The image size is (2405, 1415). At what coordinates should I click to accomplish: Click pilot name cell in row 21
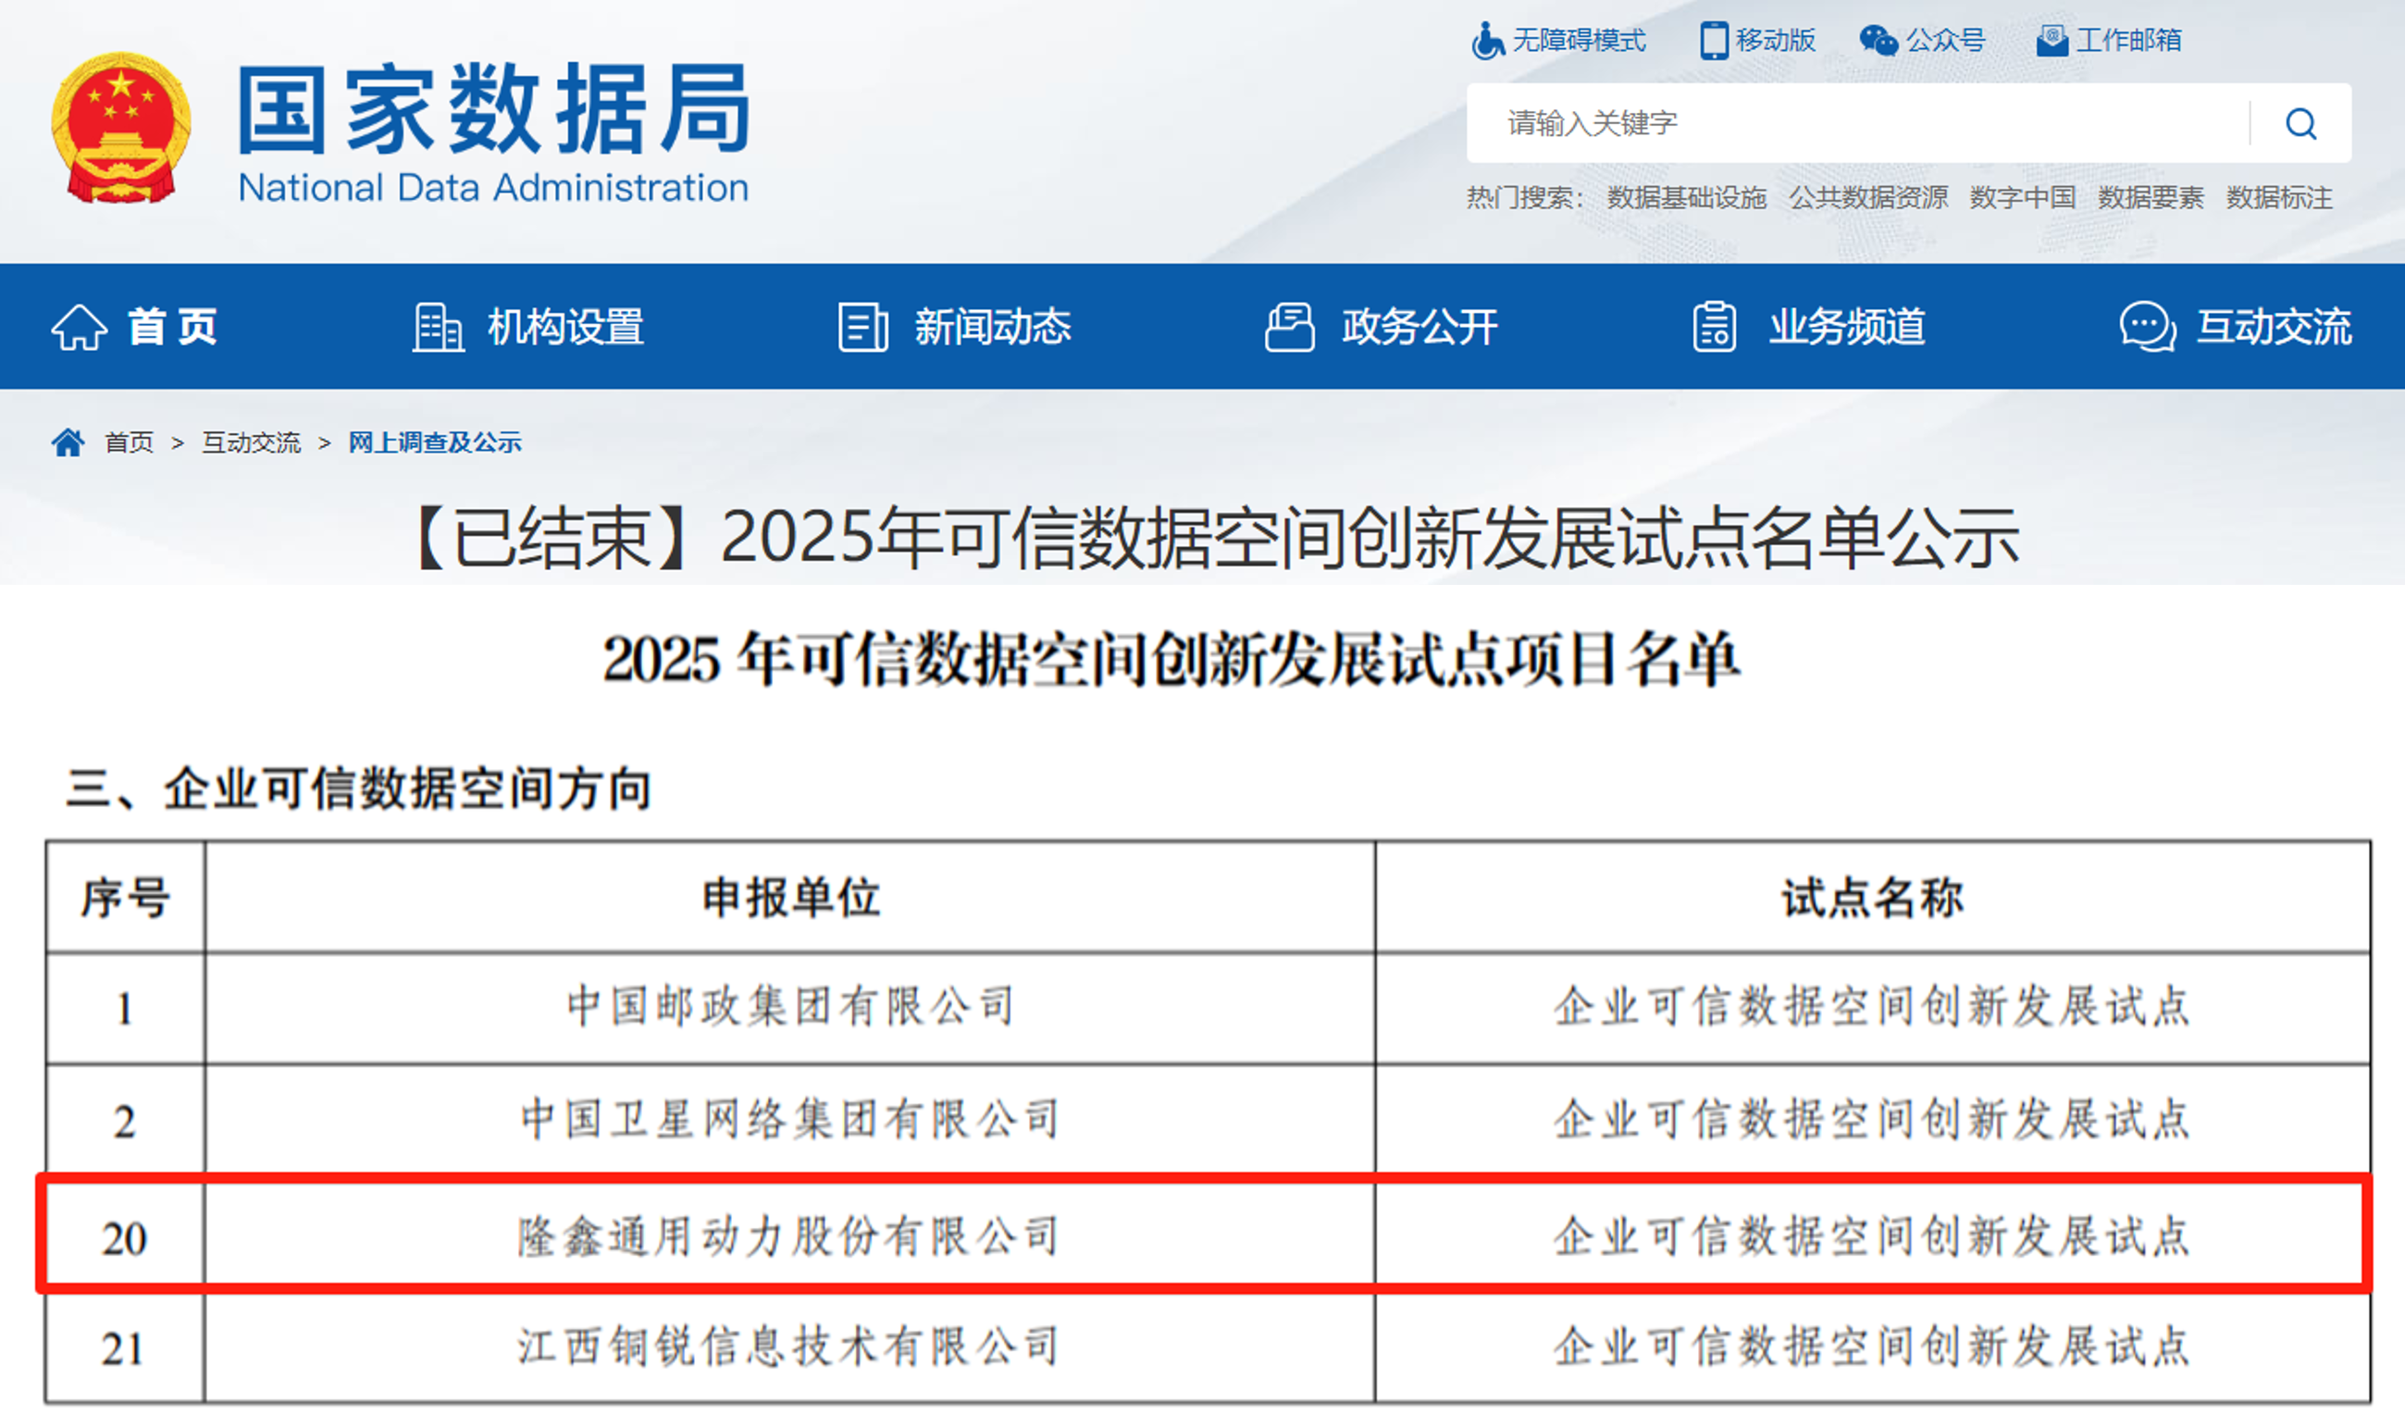1873,1347
